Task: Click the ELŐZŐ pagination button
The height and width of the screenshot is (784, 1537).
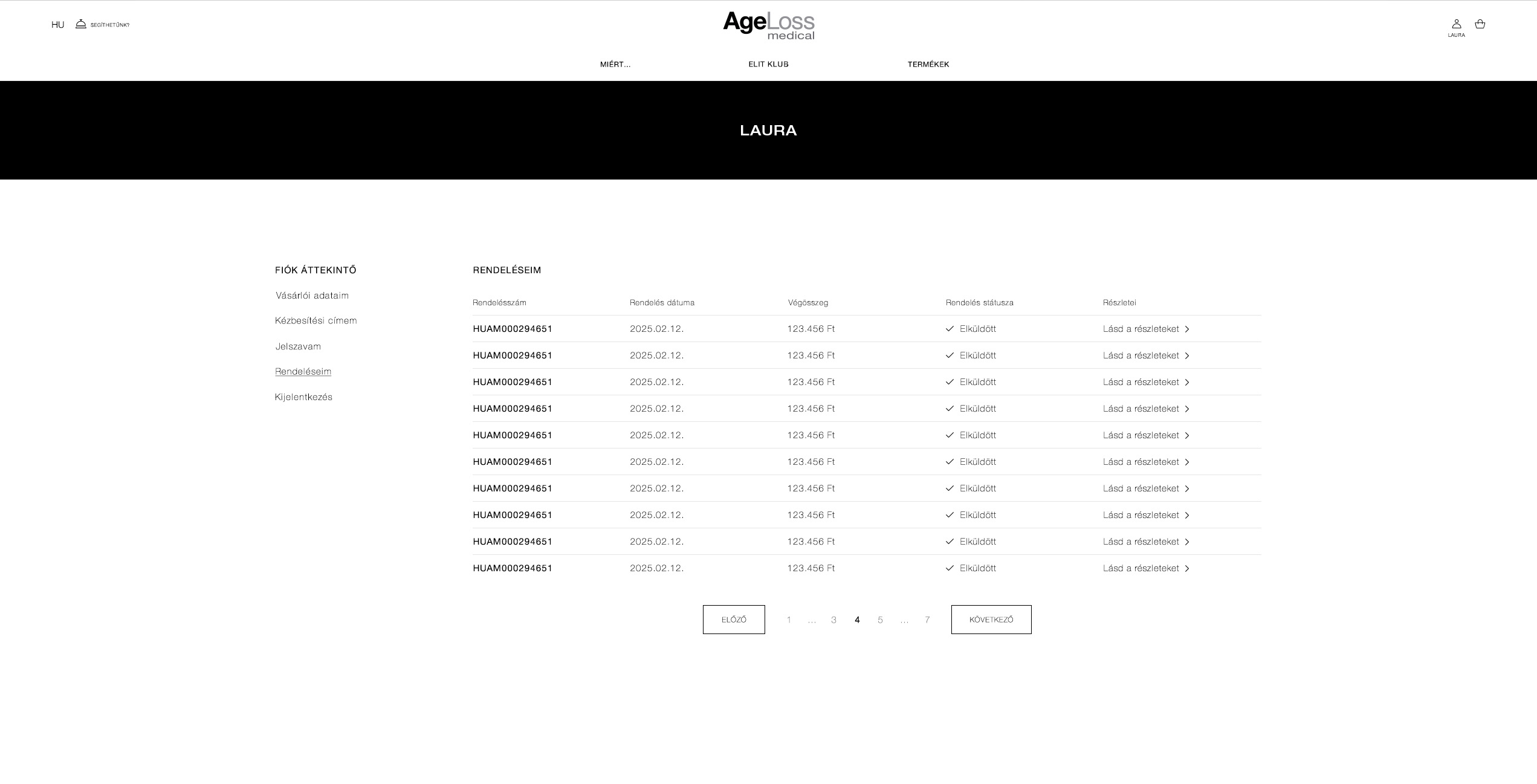Action: pos(733,620)
